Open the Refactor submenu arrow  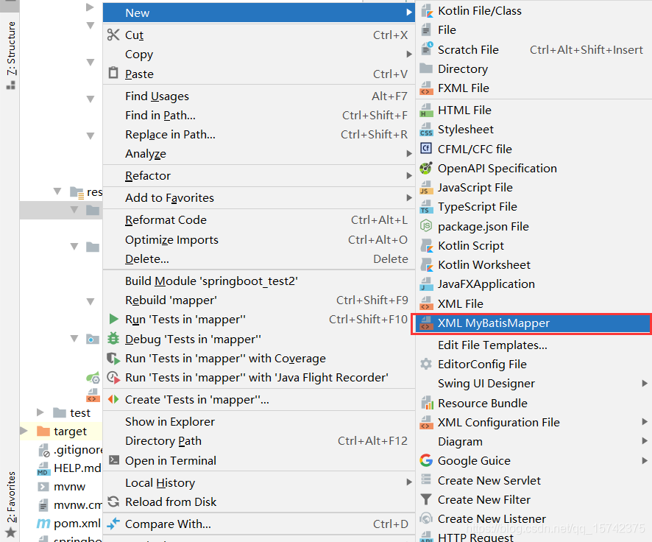[x=409, y=175]
